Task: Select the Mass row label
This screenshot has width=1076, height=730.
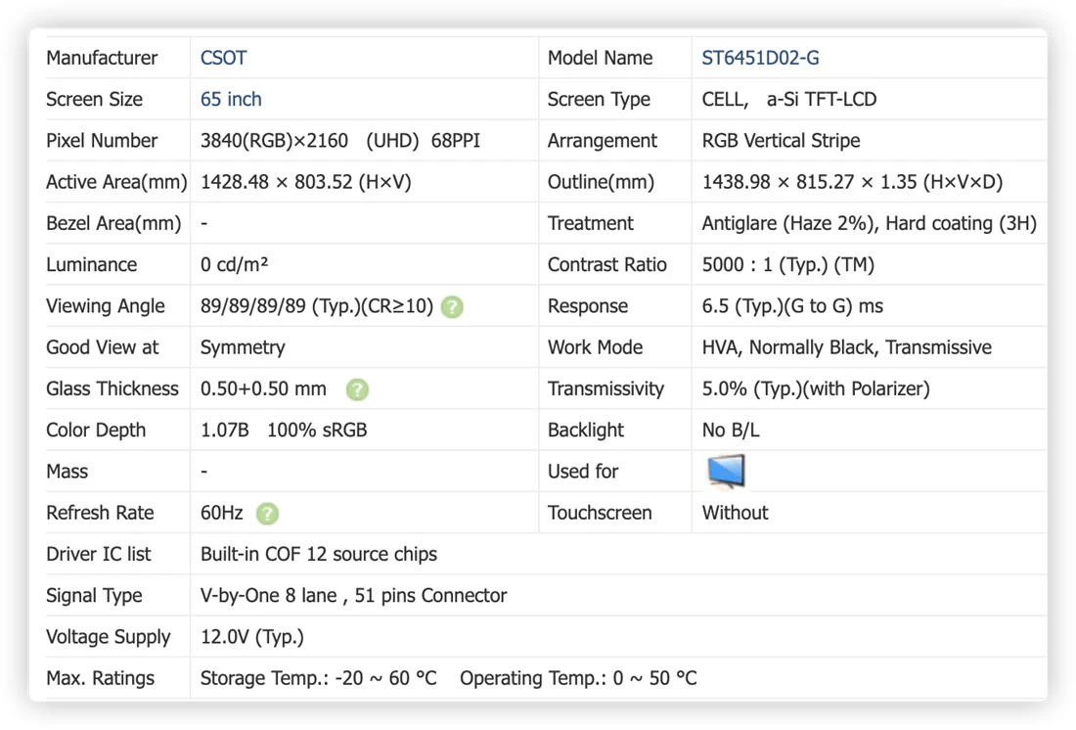Action: (67, 472)
